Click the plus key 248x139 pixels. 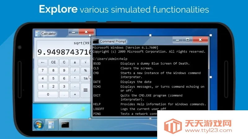(75, 95)
